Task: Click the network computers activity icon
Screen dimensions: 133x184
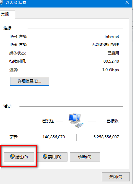Action: (x=76, y=121)
